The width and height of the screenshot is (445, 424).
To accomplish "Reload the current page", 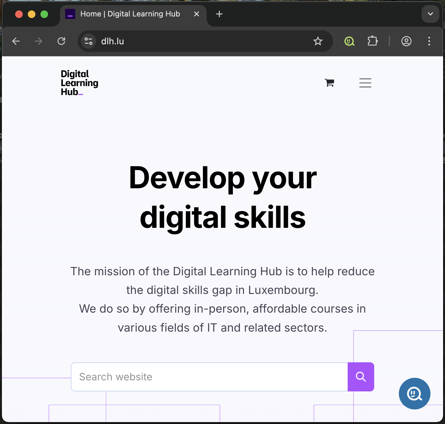I will 61,41.
